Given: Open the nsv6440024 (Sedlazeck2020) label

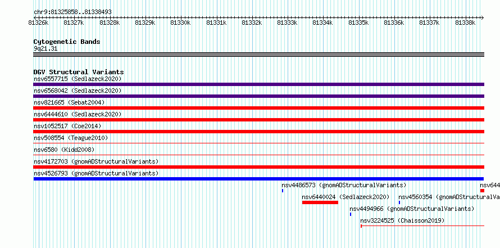Looking at the screenshot, I should click(346, 197).
